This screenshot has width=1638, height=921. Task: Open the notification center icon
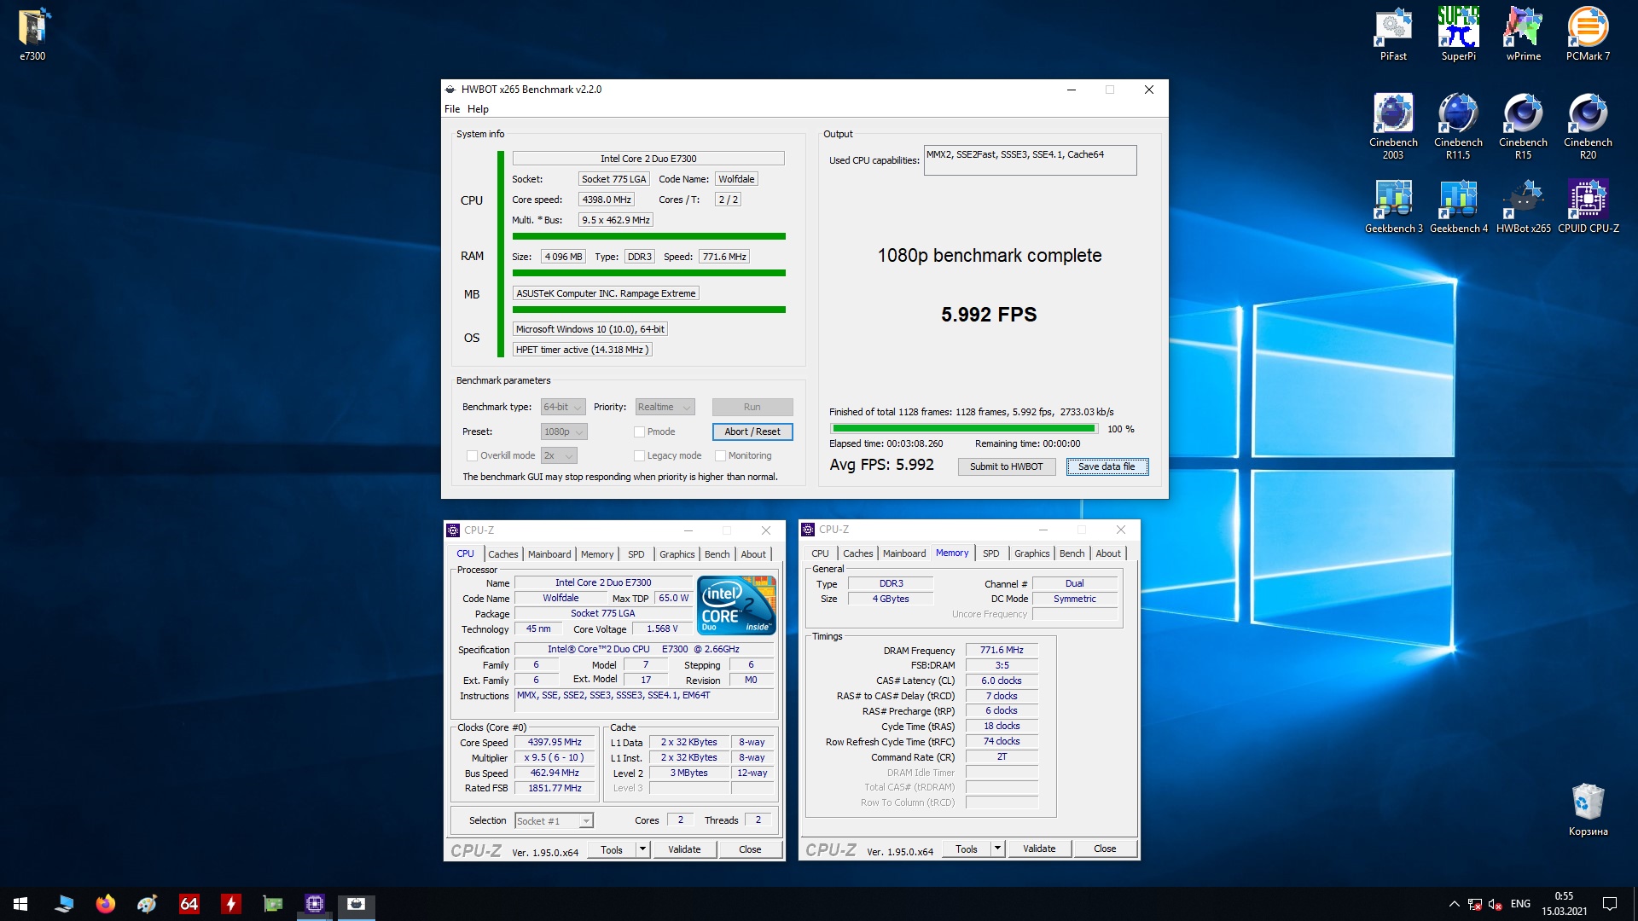pos(1610,904)
